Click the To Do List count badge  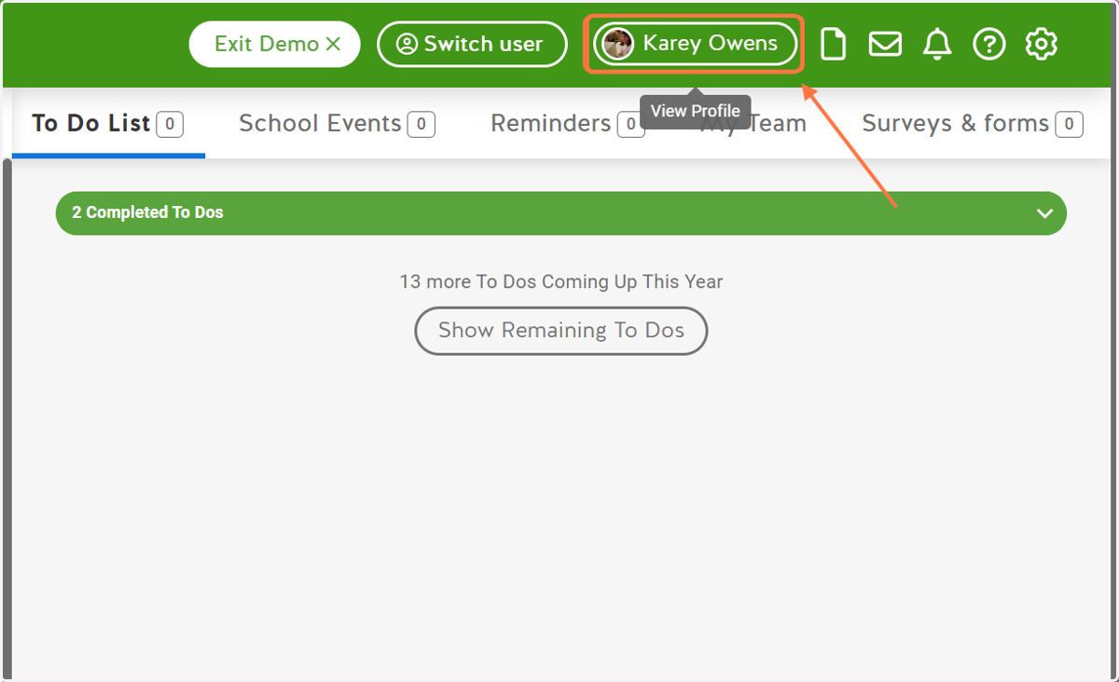(x=170, y=124)
